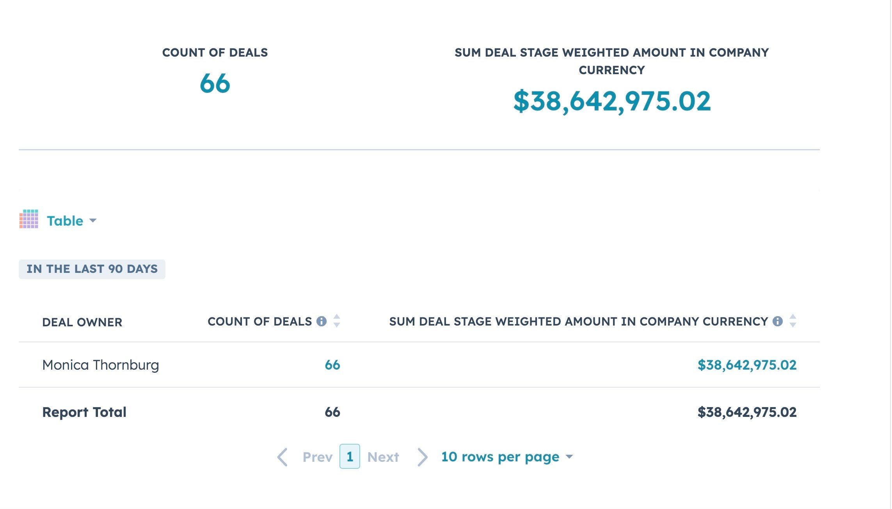Sort Sum Deal Stage Weighted Amount ascending arrow
Viewport: 892px width, 509px height.
pyautogui.click(x=792, y=317)
